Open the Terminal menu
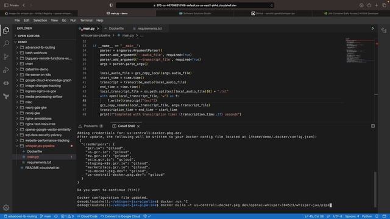This screenshot has height=219, width=390. [86, 20]
